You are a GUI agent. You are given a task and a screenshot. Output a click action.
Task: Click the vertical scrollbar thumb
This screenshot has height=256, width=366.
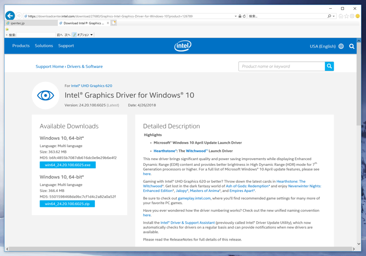tap(359, 84)
